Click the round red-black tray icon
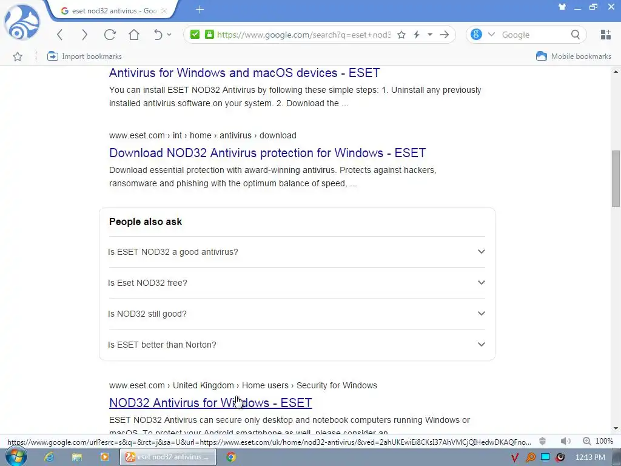621x466 pixels. (x=560, y=458)
